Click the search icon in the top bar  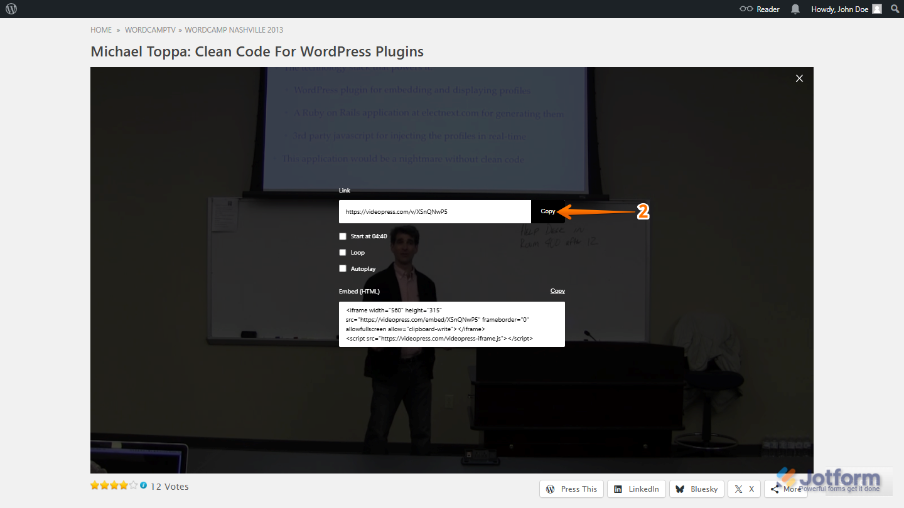pos(895,9)
